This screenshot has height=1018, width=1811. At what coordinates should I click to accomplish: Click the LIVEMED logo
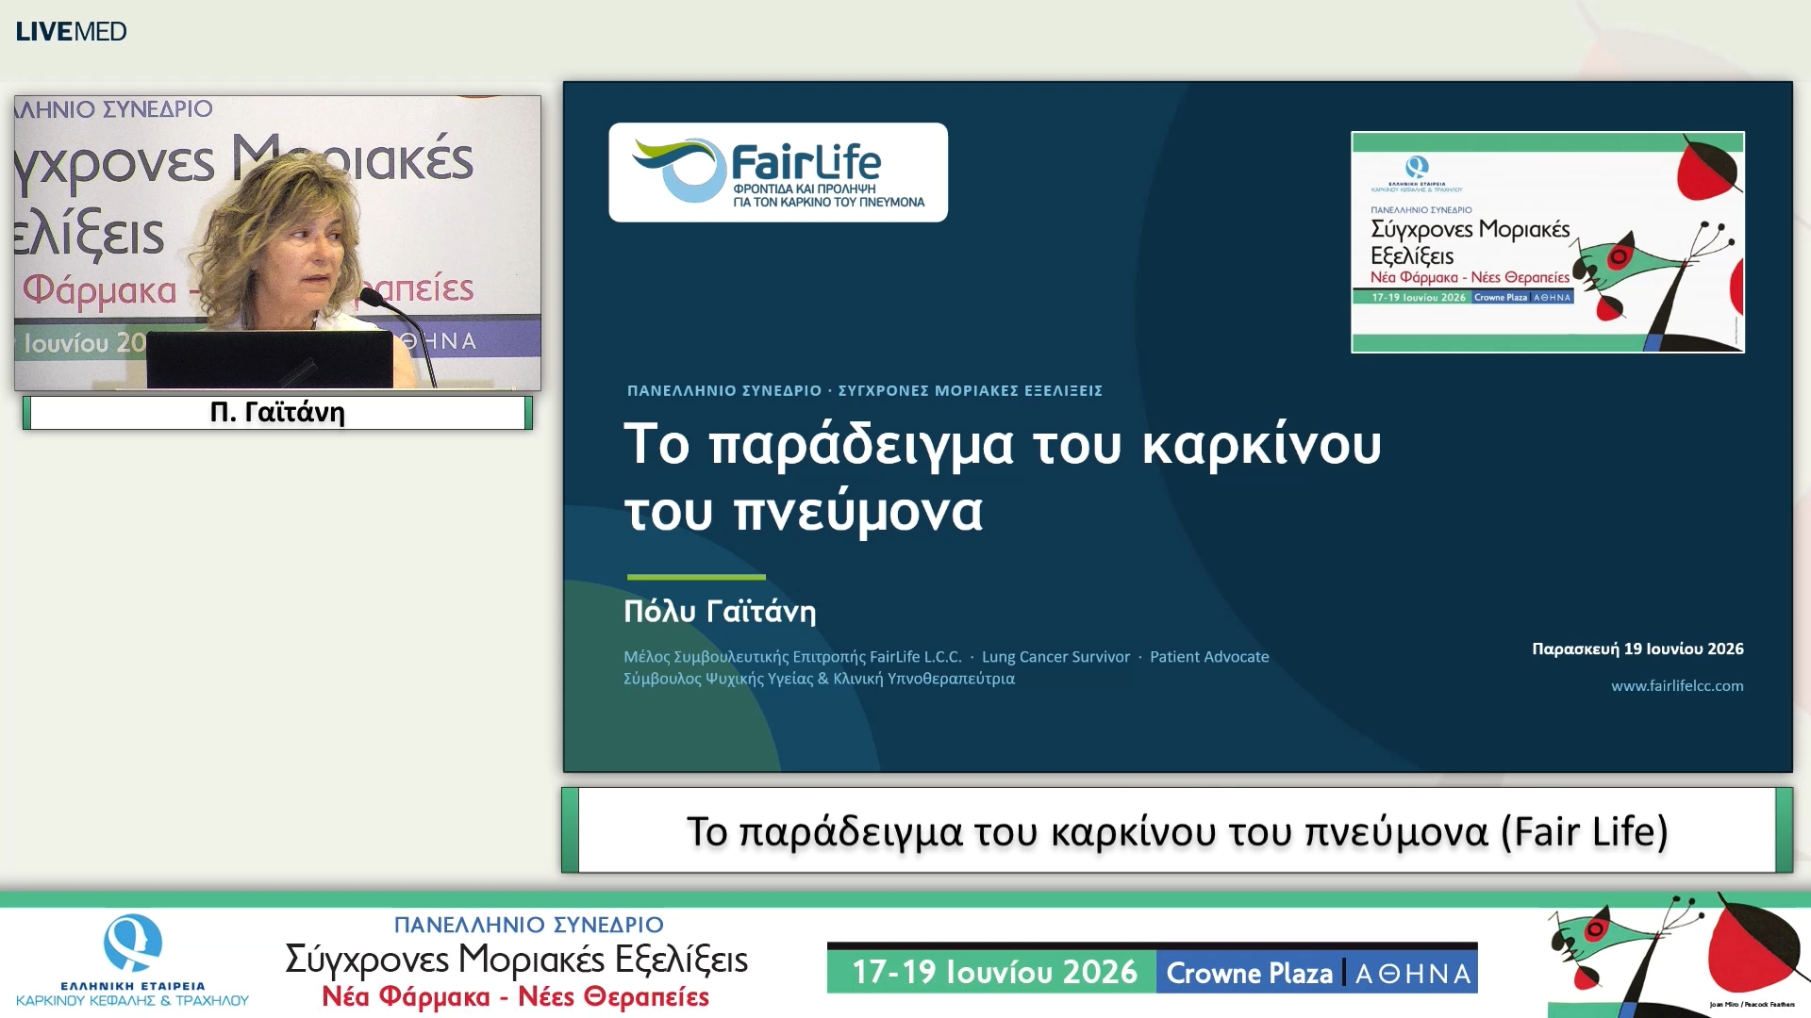coord(71,31)
